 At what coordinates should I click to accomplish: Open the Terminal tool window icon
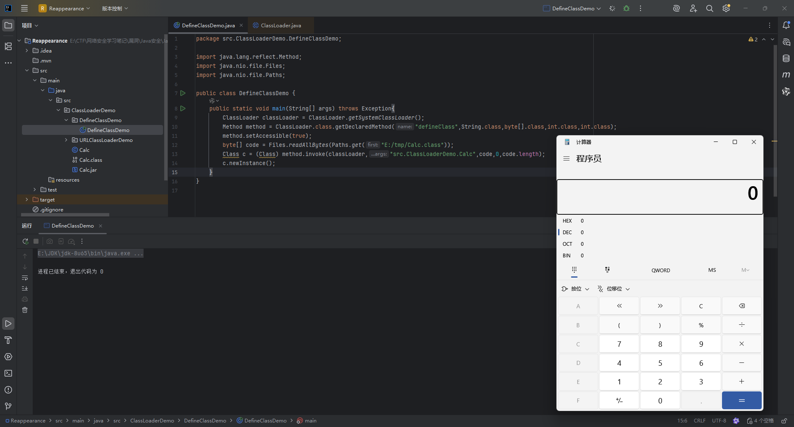pos(8,373)
